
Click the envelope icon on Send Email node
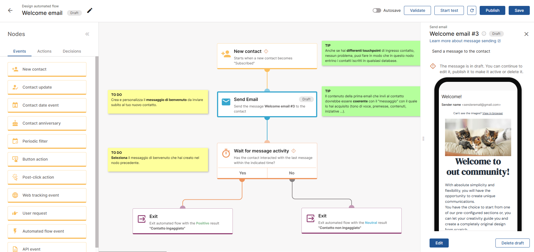coord(226,102)
